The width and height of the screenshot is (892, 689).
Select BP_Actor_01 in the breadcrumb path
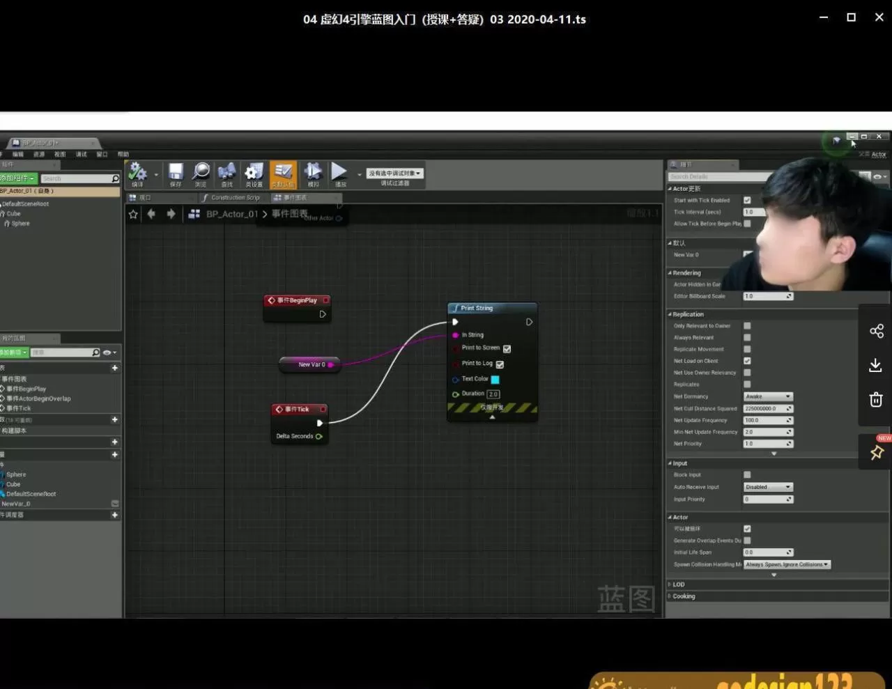click(x=232, y=214)
